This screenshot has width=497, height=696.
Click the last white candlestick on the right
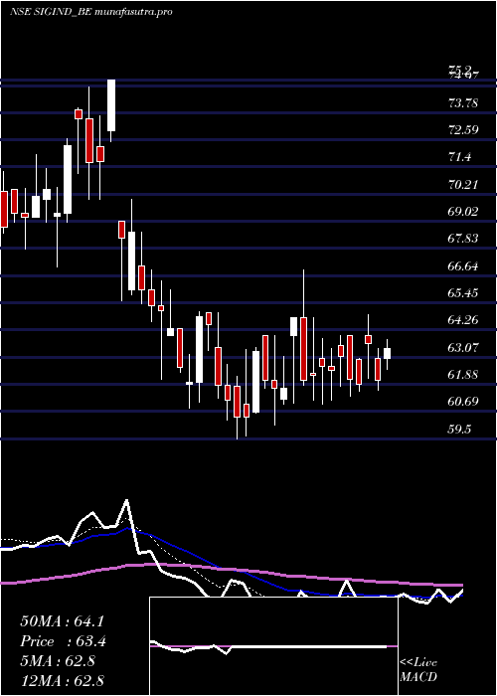387,353
